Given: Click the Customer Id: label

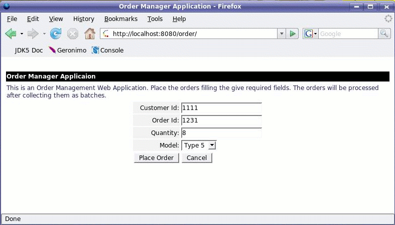Looking at the screenshot, I should pyautogui.click(x=160, y=108).
